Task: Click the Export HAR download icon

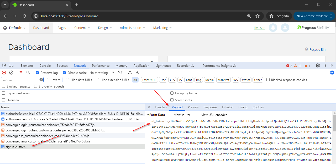Action: (x=137, y=73)
